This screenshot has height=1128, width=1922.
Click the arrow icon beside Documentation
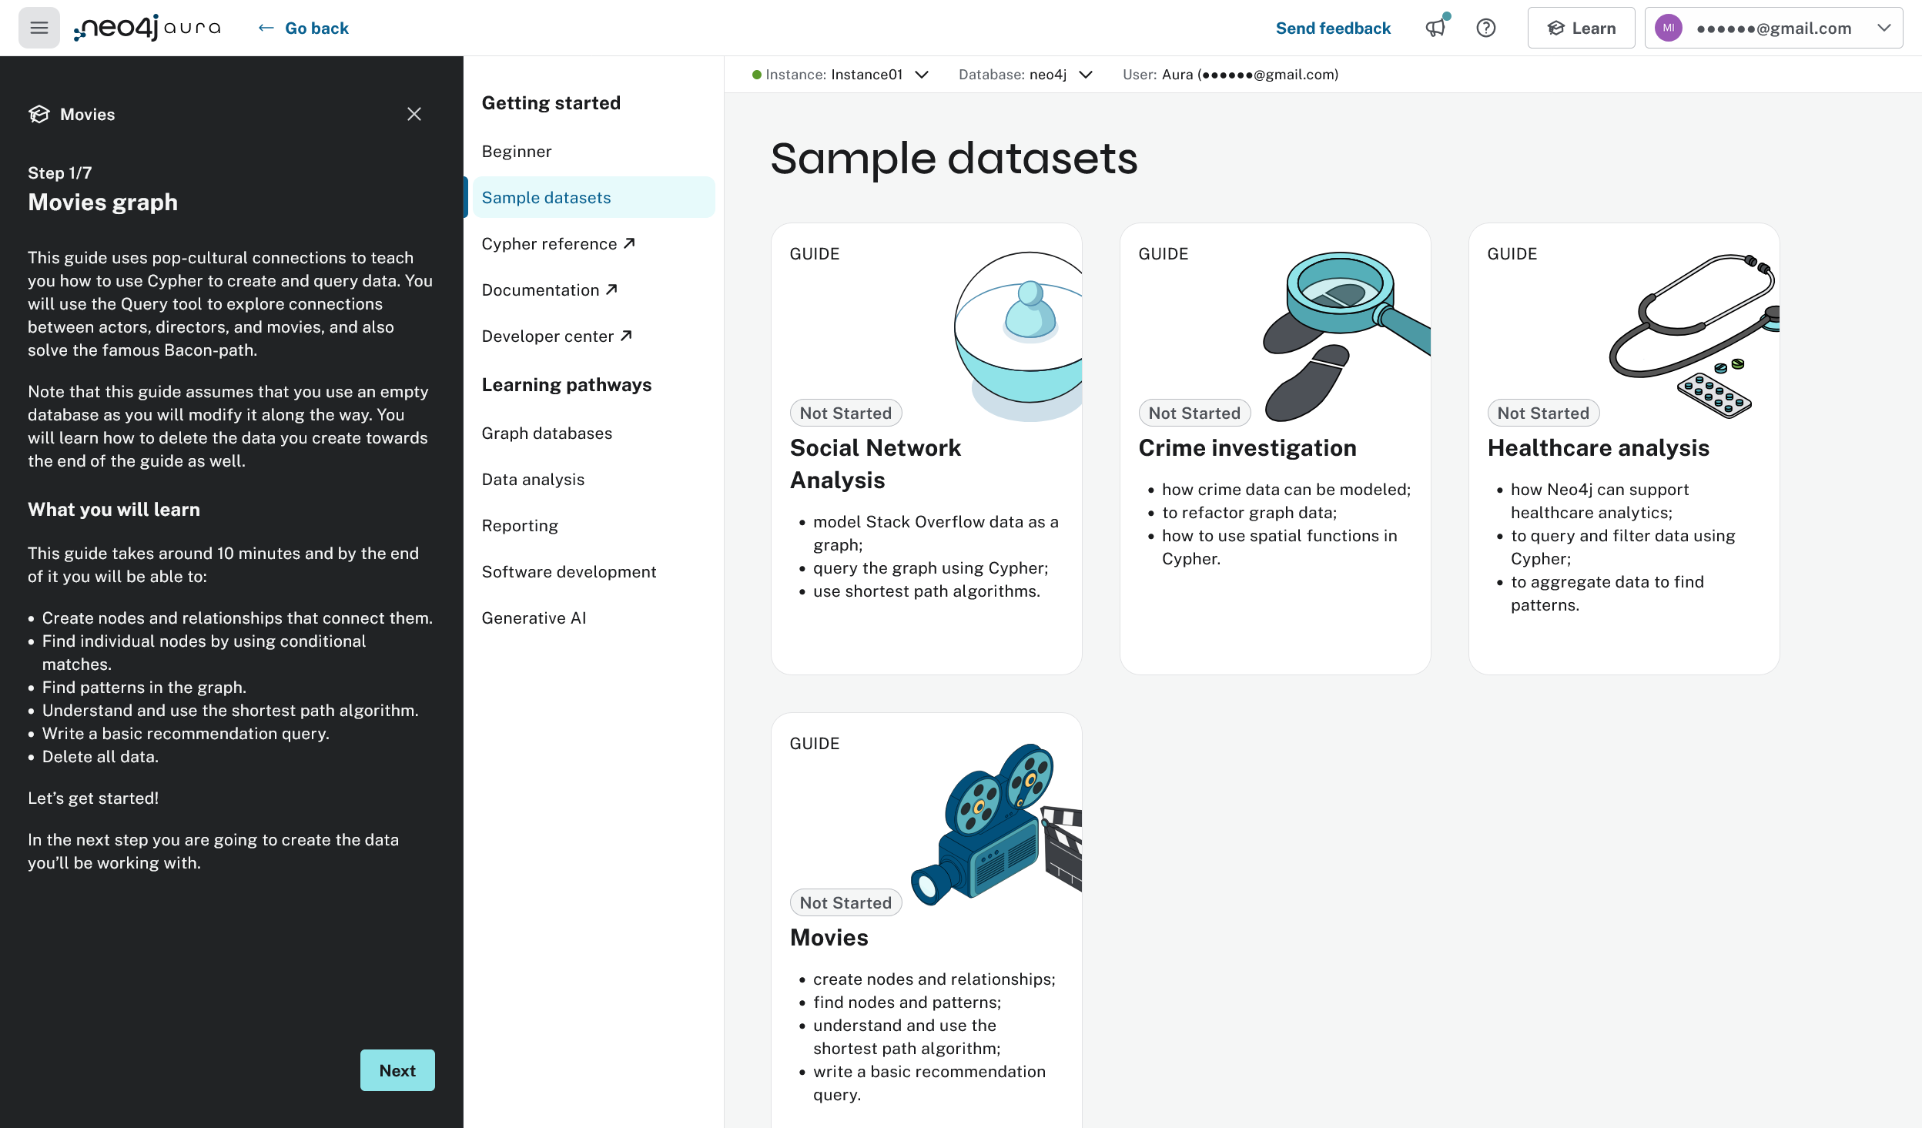(x=611, y=290)
